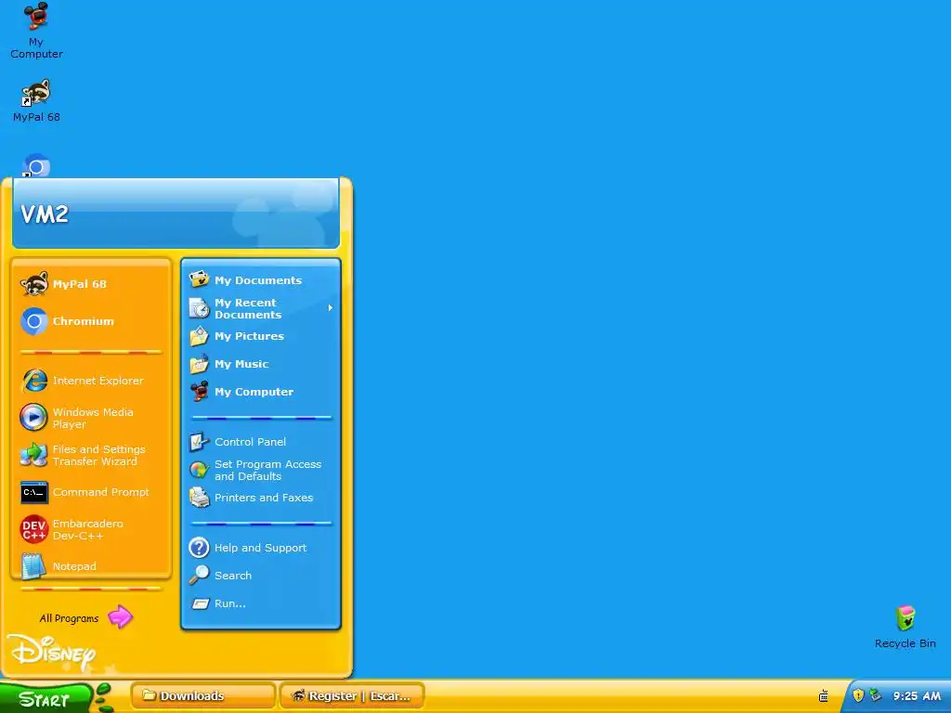Expand All Programs with the pink arrow

coord(120,617)
